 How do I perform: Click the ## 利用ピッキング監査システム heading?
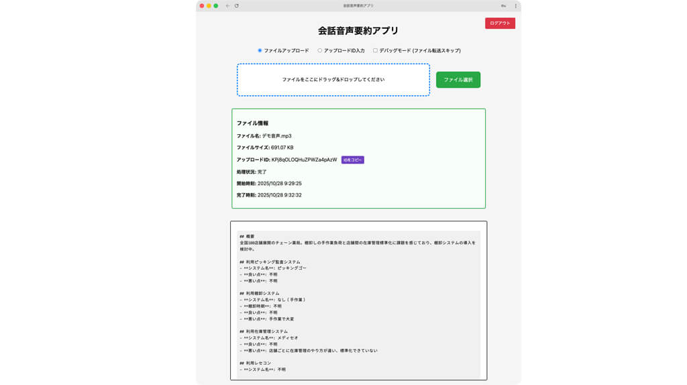[x=270, y=262]
